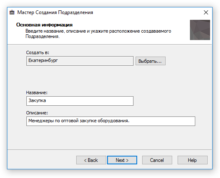This screenshot has width=220, height=178.
Task: Open location picker with Выбрать... button
Action: pyautogui.click(x=150, y=61)
